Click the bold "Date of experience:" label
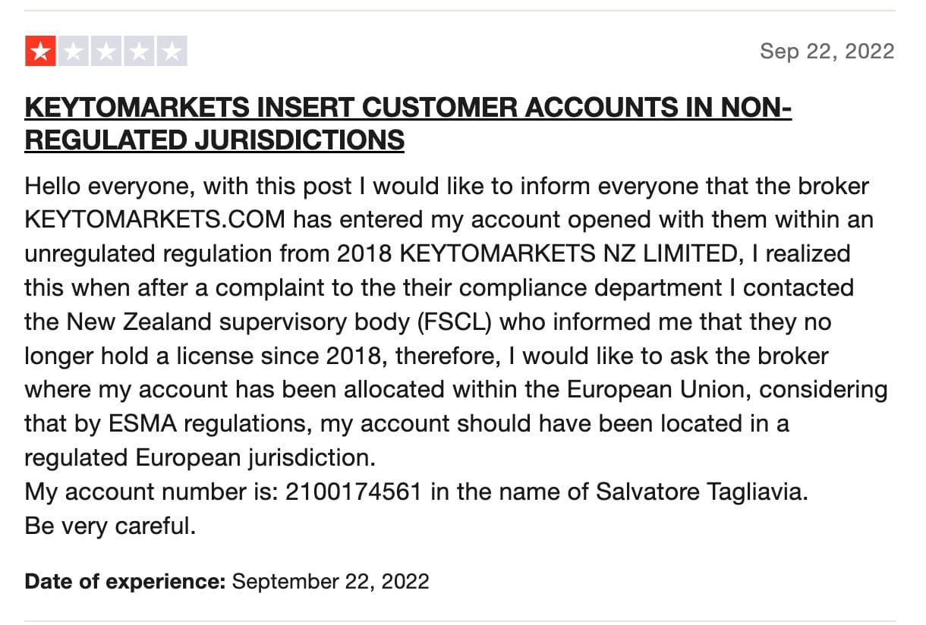The height and width of the screenshot is (625, 926). tap(125, 582)
